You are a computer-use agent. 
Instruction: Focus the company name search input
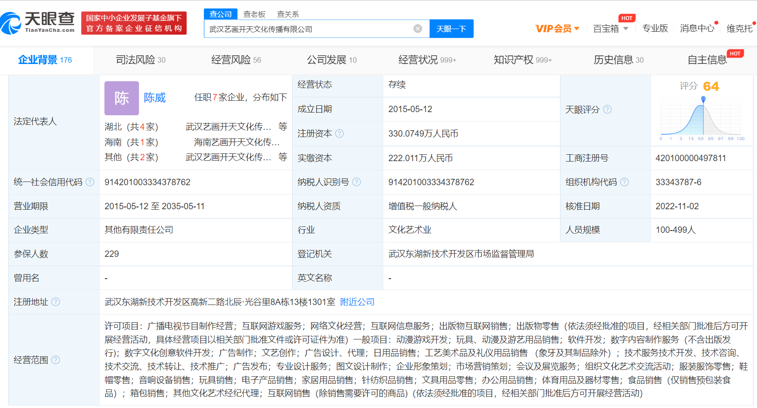pos(309,29)
